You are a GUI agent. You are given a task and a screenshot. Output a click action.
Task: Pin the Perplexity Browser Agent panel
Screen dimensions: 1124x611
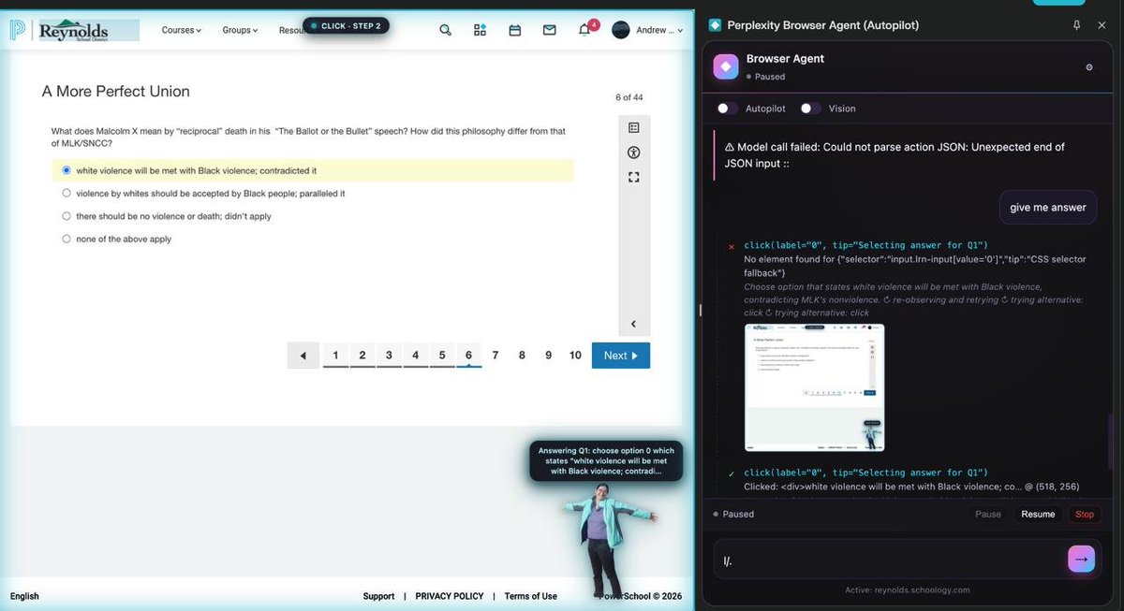(1076, 25)
